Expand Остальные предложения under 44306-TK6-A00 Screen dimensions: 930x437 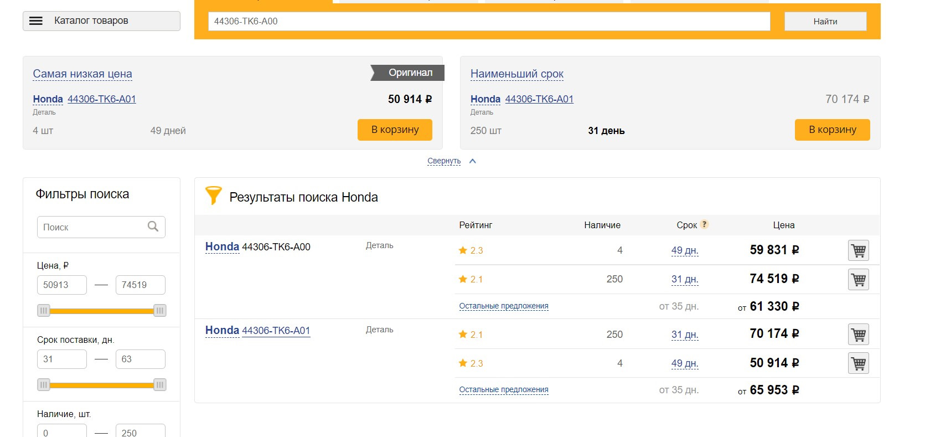pos(504,306)
